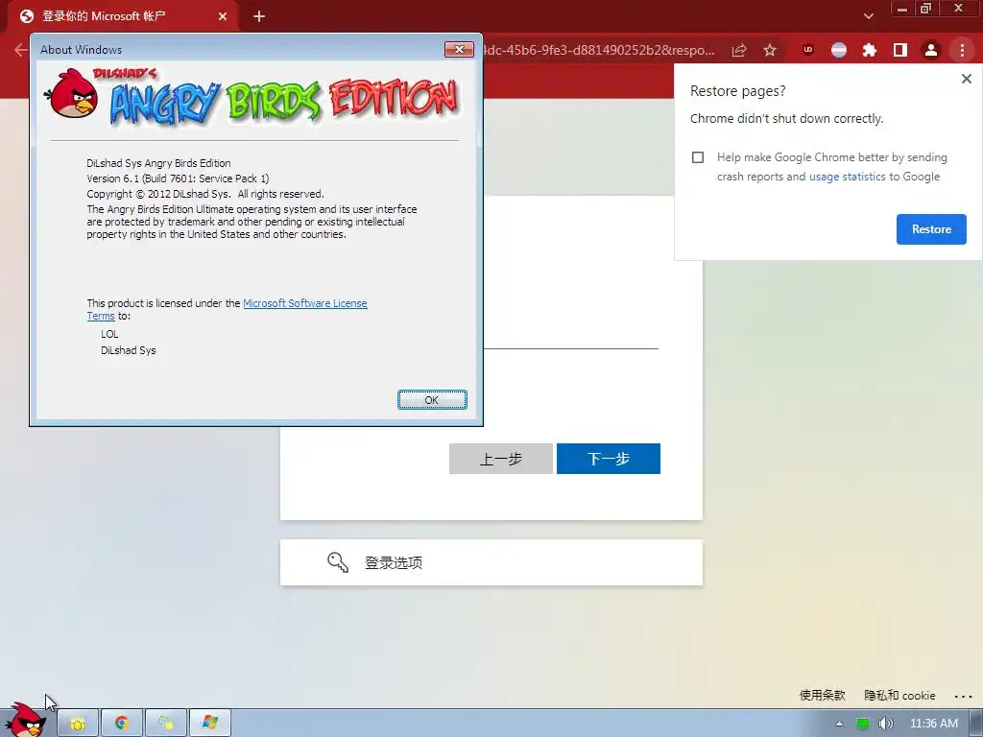Click the striped flag extension icon
The height and width of the screenshot is (737, 983).
click(x=839, y=50)
